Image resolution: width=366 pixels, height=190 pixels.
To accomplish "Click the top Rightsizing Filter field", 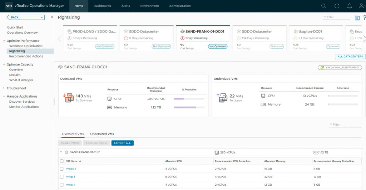I will (336, 17).
